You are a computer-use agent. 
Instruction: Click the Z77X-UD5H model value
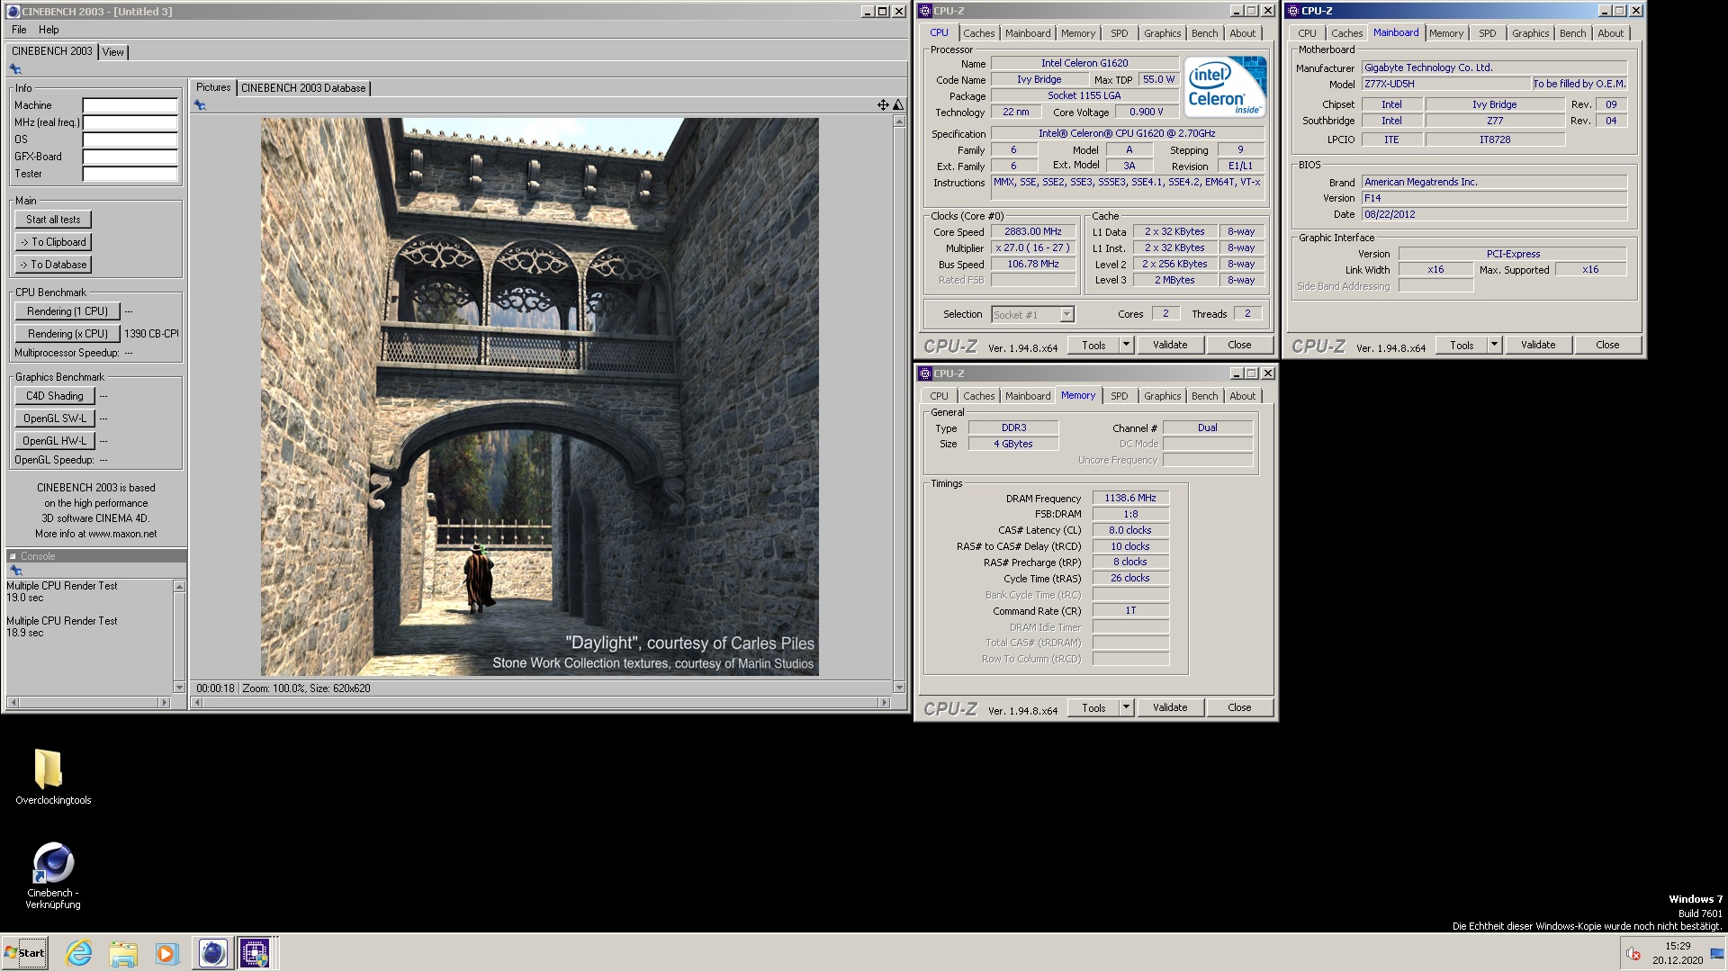(x=1446, y=84)
